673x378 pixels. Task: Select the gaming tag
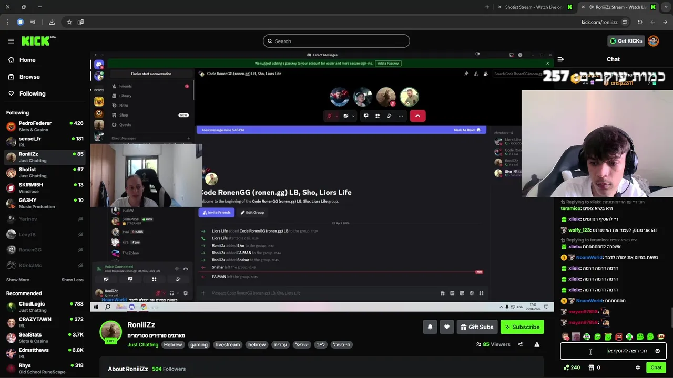(199, 345)
